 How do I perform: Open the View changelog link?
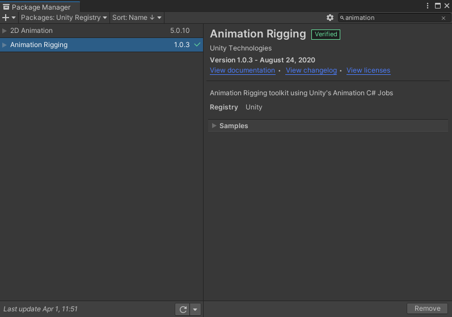(311, 70)
